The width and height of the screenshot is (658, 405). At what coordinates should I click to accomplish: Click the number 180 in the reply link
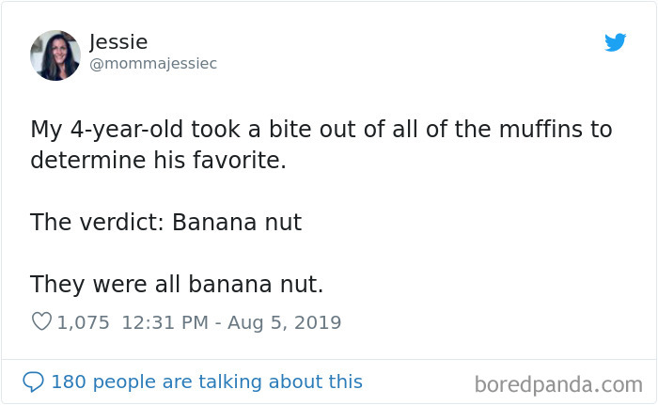pos(67,382)
